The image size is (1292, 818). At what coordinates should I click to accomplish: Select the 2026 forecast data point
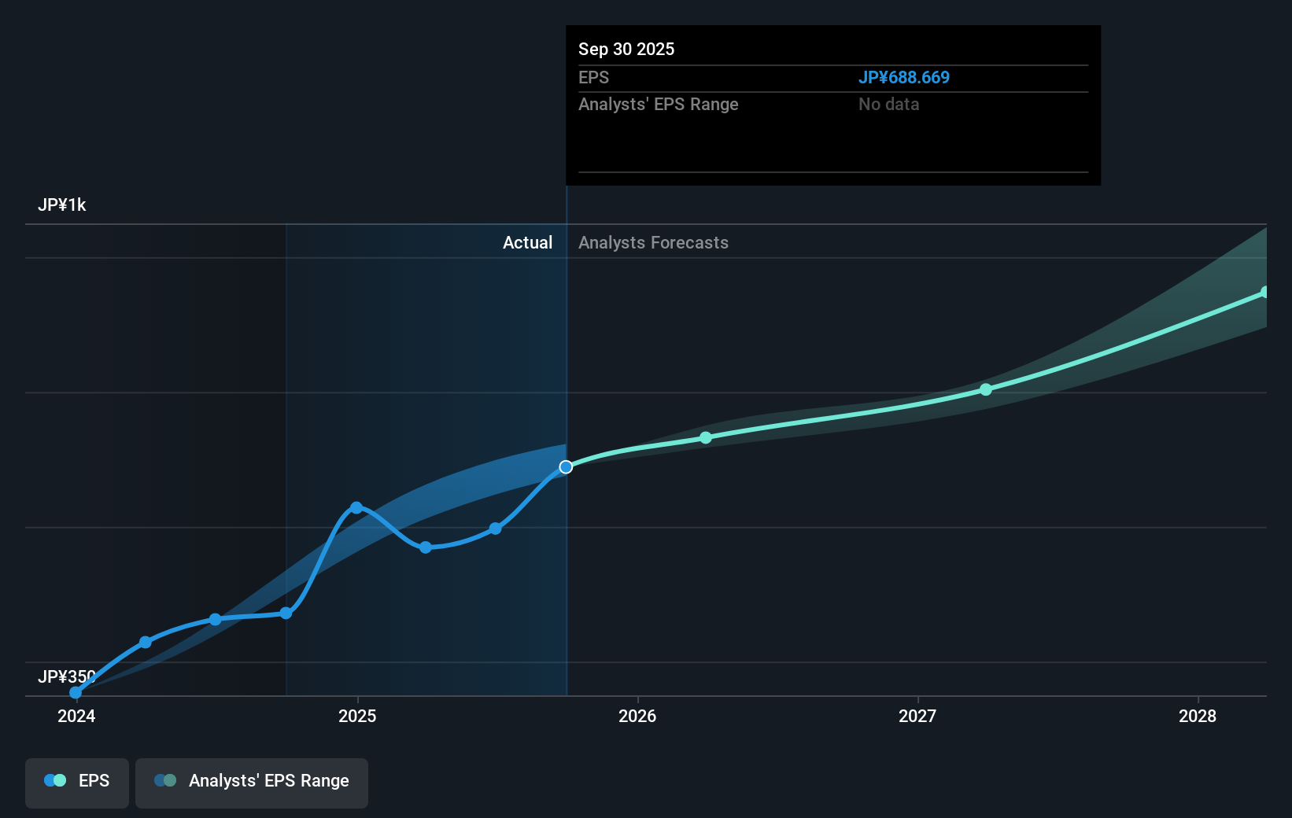pos(705,438)
